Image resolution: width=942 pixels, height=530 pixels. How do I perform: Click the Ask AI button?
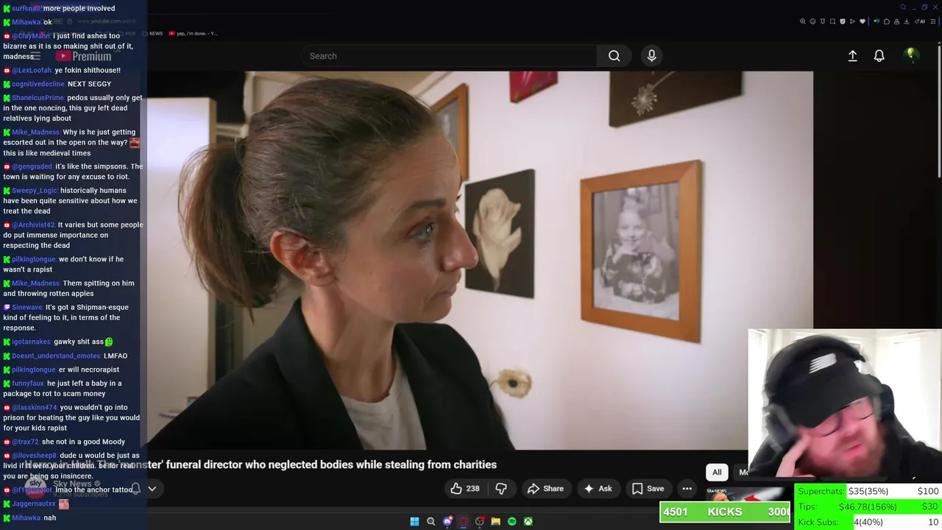(598, 488)
